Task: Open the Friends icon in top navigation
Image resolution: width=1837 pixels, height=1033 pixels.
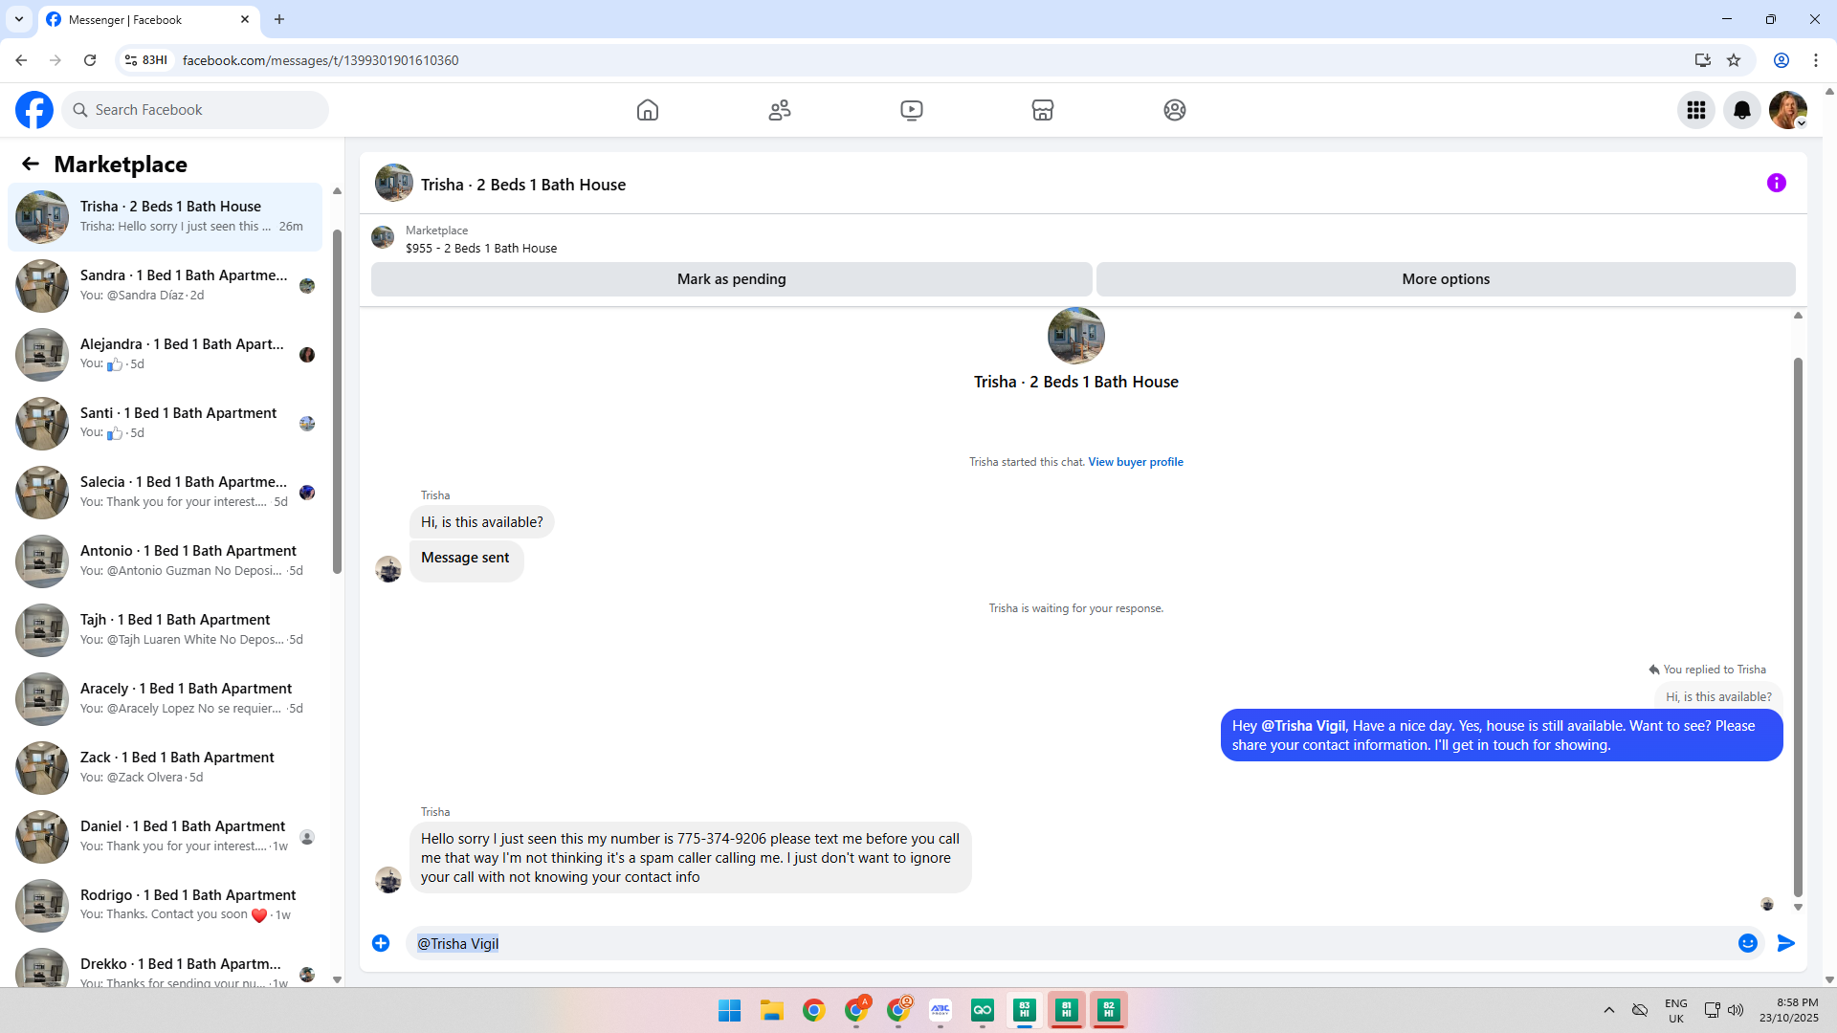Action: (x=780, y=110)
